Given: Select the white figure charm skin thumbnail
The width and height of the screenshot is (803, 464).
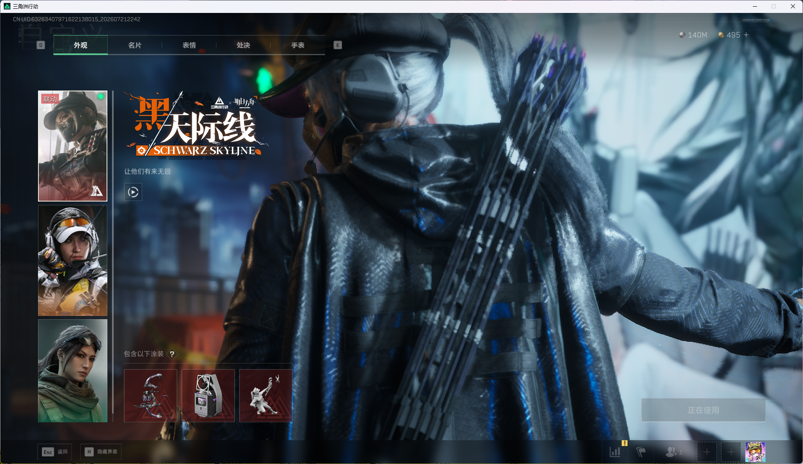Looking at the screenshot, I should click(x=266, y=396).
